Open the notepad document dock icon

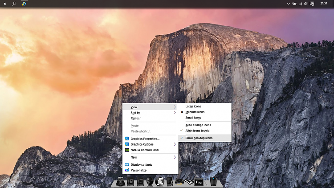[x=170, y=182]
